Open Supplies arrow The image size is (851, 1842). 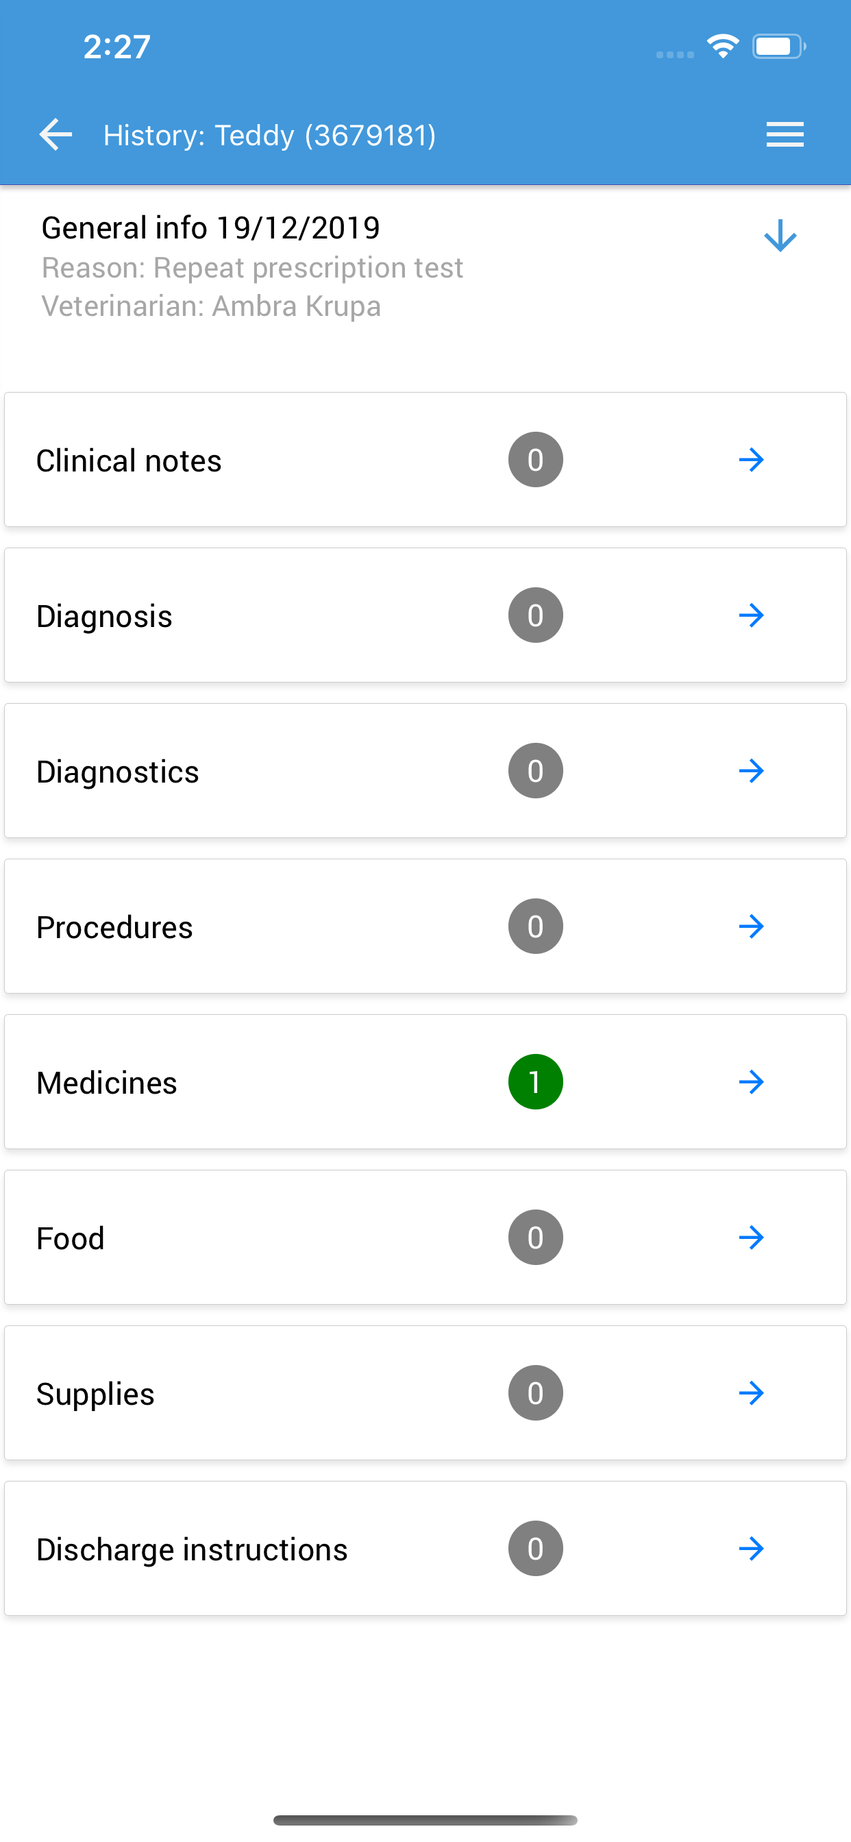pos(751,1393)
